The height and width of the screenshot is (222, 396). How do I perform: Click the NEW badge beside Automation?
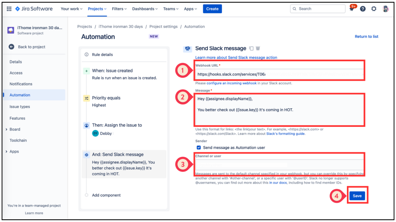(x=154, y=37)
